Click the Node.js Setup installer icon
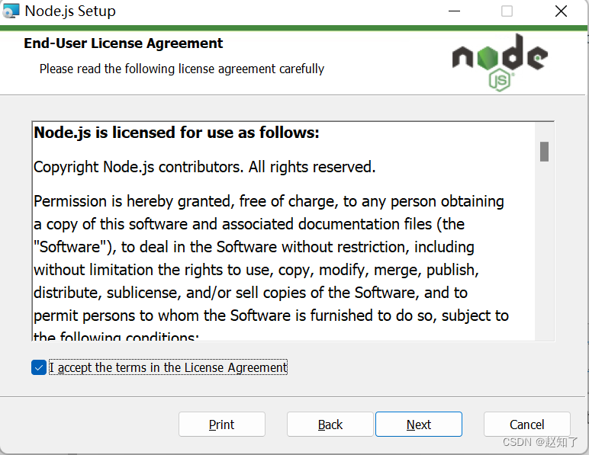Image resolution: width=589 pixels, height=455 pixels. click(11, 11)
